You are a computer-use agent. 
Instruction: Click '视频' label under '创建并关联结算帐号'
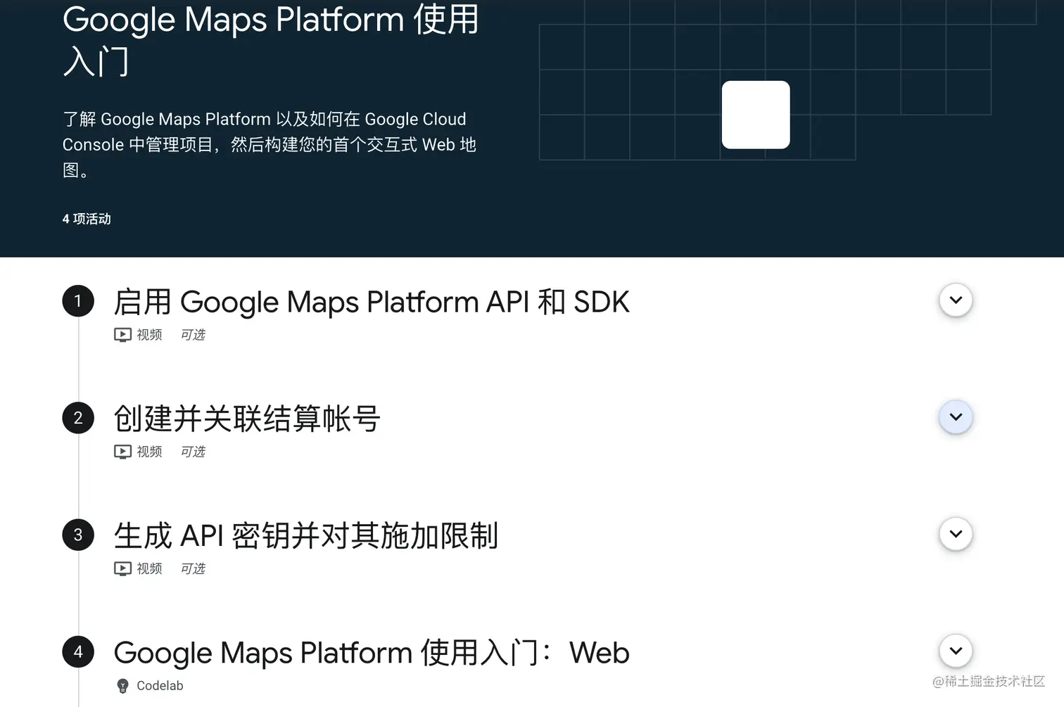coord(149,452)
